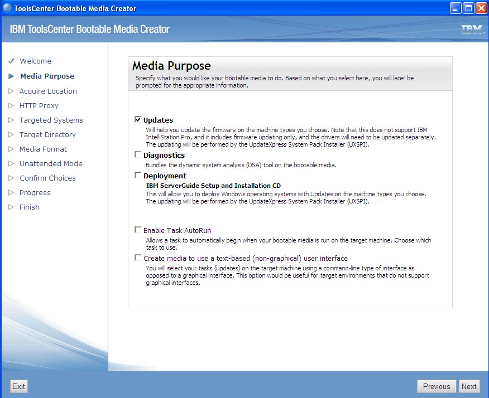Close the ToolsCenter window
489x398 pixels.
tap(481, 8)
